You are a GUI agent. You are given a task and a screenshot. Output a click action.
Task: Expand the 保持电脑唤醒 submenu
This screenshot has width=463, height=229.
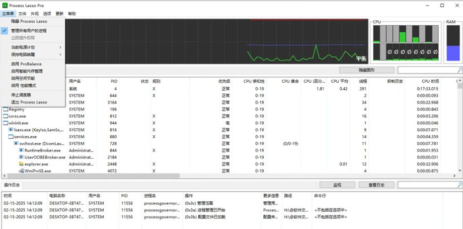point(33,55)
